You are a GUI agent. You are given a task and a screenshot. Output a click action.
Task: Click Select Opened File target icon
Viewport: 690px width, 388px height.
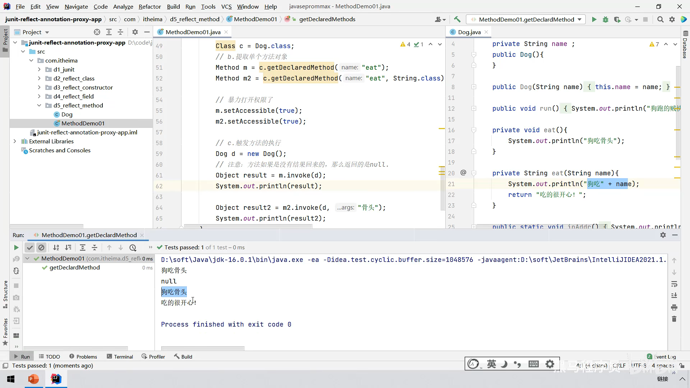click(x=97, y=32)
